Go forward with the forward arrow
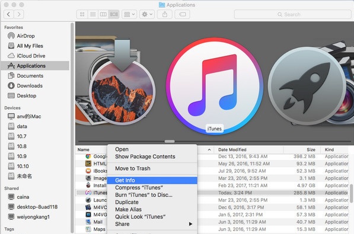 coord(19,14)
